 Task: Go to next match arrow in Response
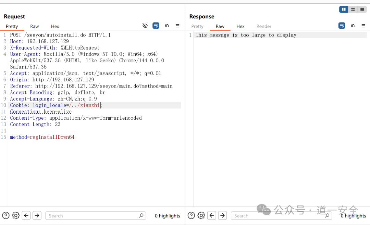(x=223, y=215)
